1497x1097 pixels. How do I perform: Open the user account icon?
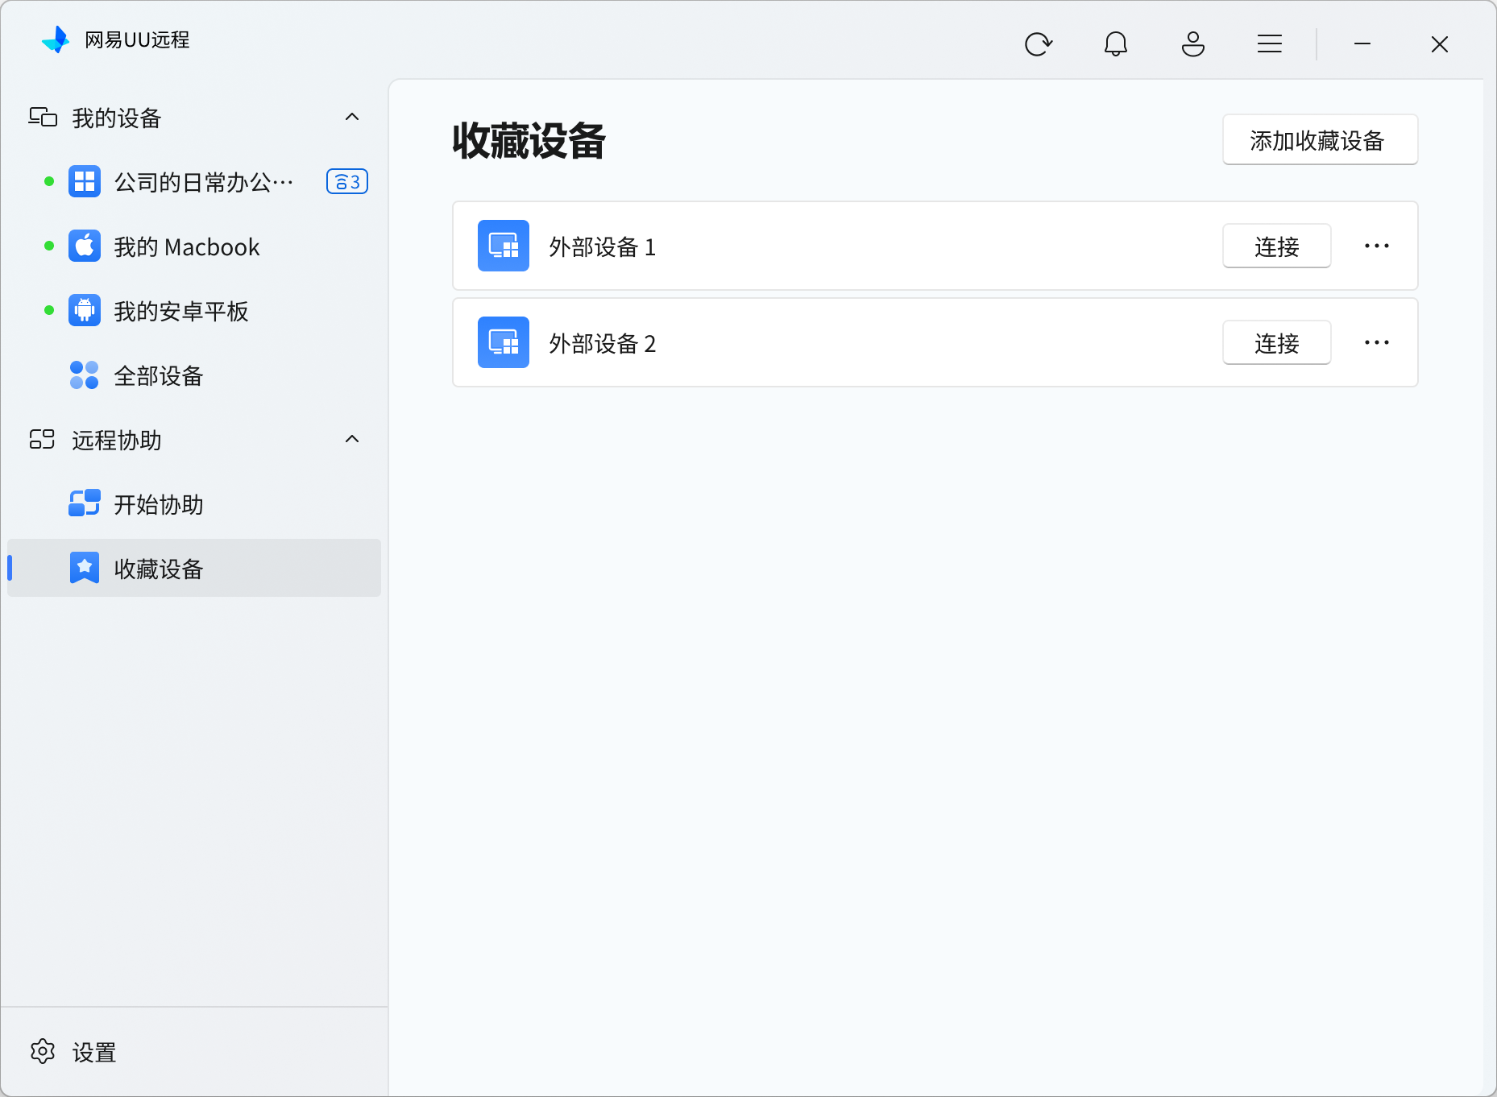pos(1192,43)
